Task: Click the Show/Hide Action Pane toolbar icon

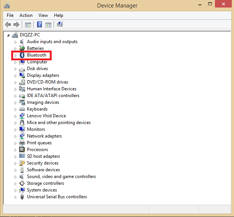Action: click(48, 25)
